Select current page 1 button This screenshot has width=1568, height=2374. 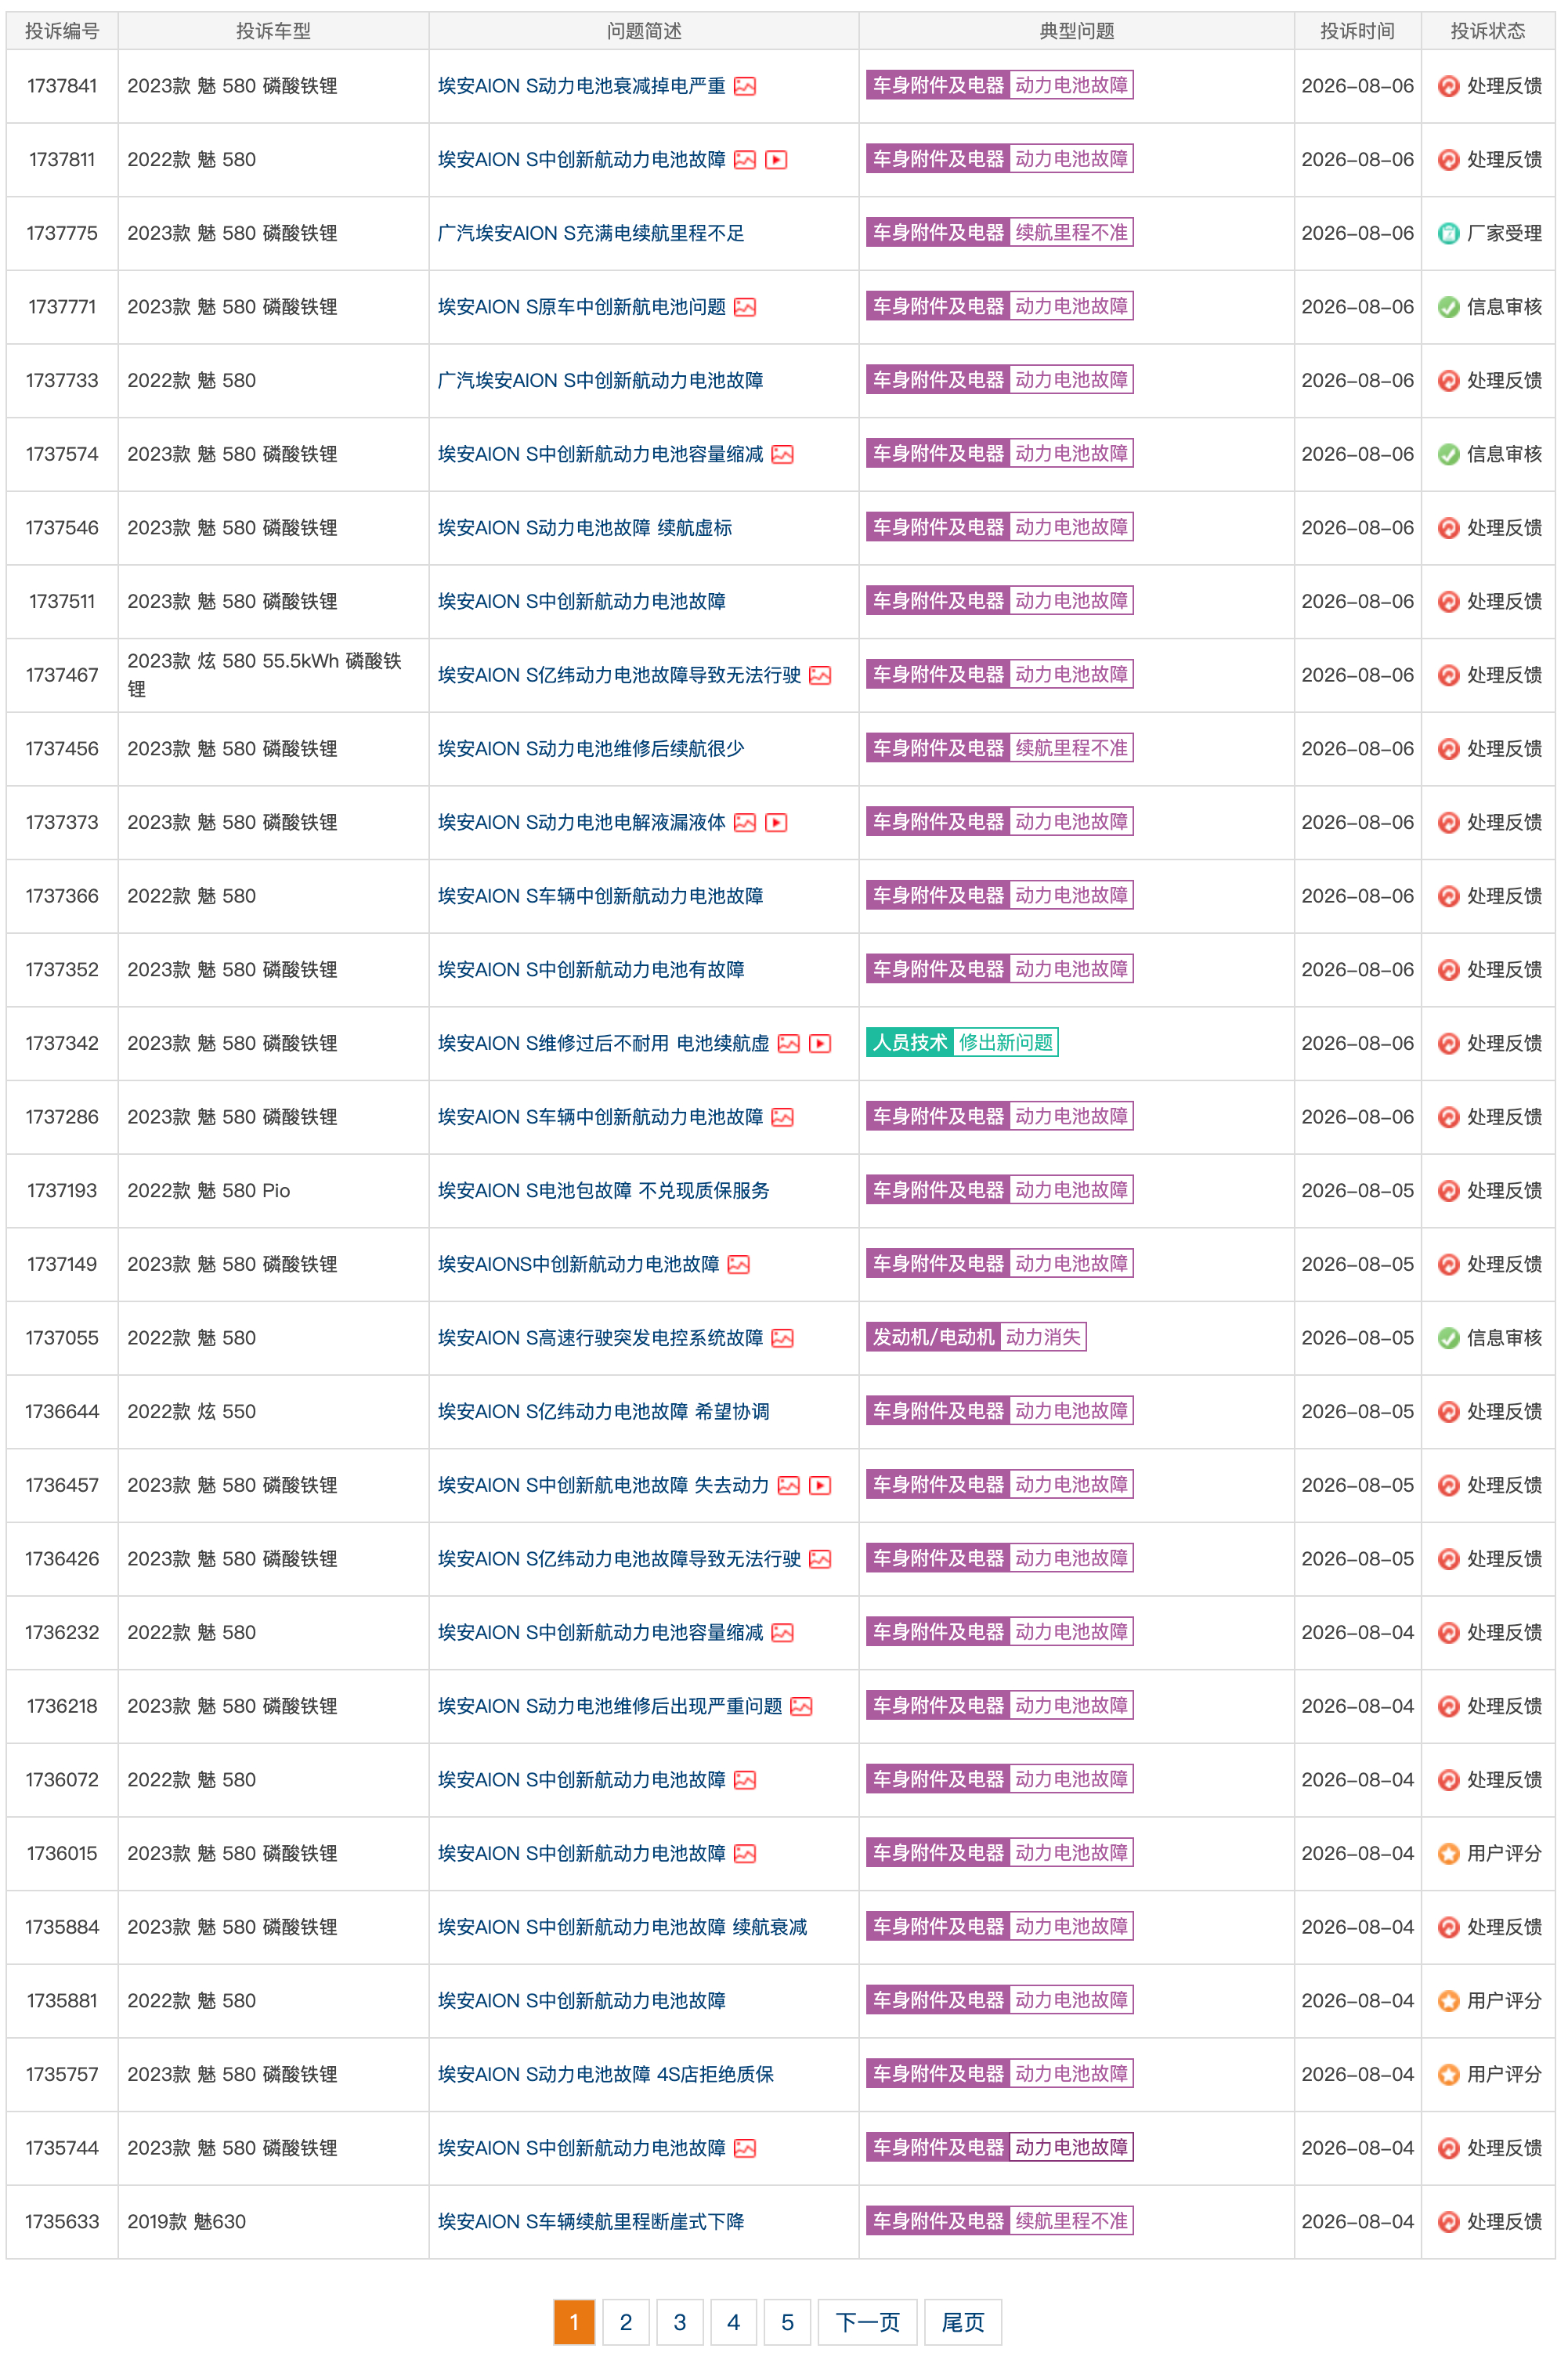point(574,2322)
